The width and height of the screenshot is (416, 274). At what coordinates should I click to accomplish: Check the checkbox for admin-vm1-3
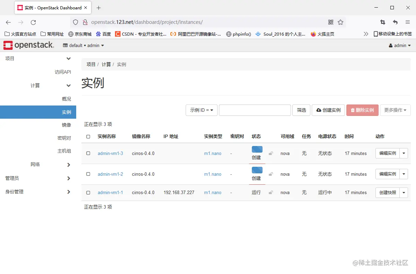click(x=88, y=153)
